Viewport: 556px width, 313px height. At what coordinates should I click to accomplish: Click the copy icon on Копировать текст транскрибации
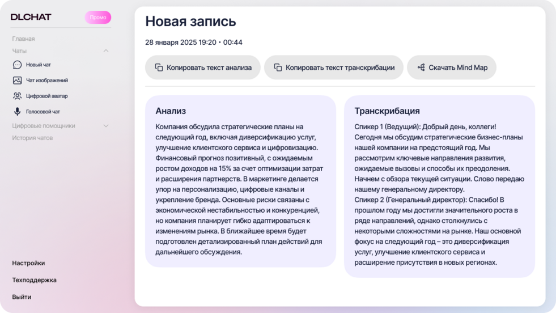278,67
